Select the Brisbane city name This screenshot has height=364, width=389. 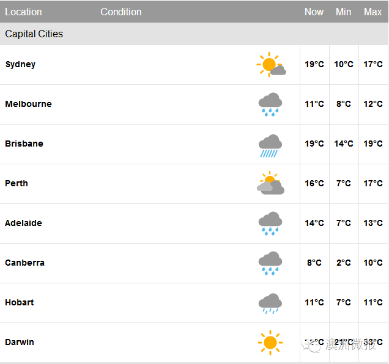pos(24,144)
